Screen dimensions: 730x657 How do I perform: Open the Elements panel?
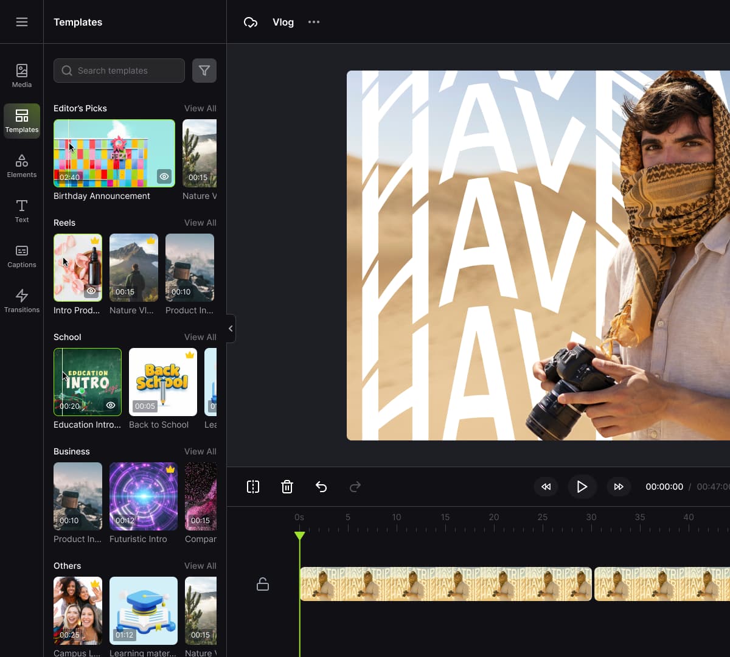[22, 165]
